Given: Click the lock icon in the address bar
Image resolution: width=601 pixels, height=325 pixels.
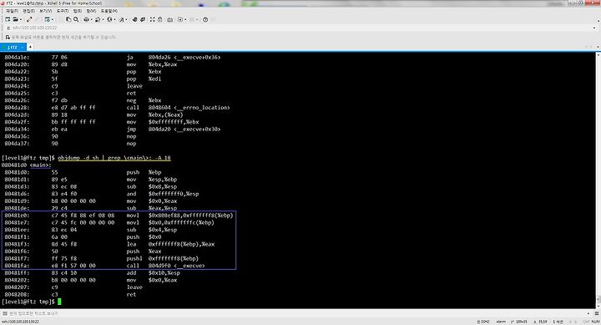Looking at the screenshot, I should click(8, 28).
